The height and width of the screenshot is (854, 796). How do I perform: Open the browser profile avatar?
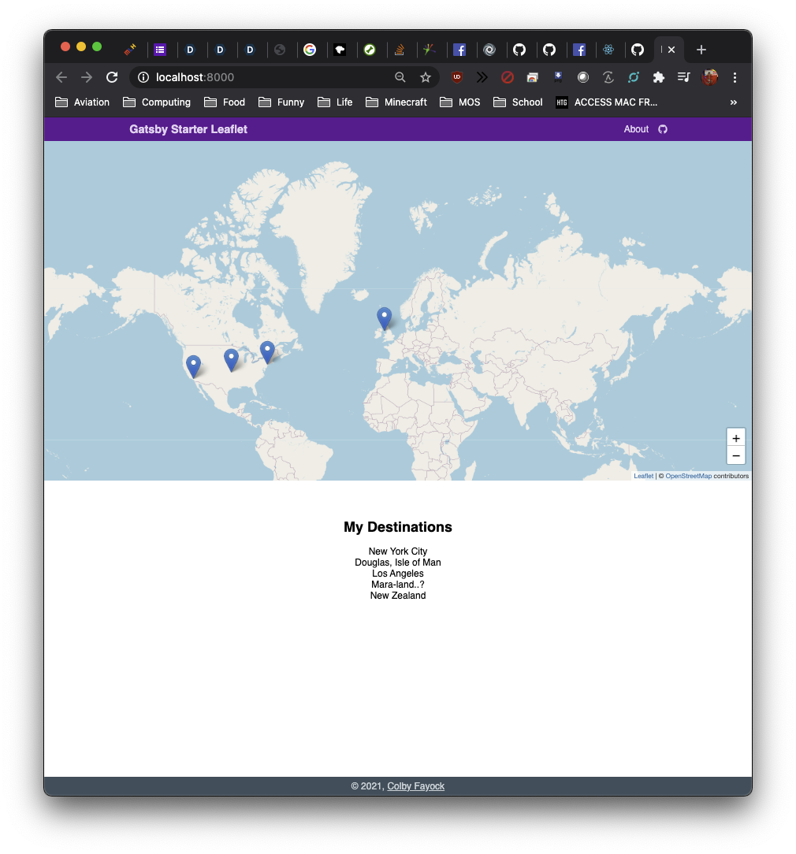(709, 77)
